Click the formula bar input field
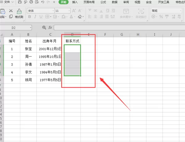 coord(119,27)
